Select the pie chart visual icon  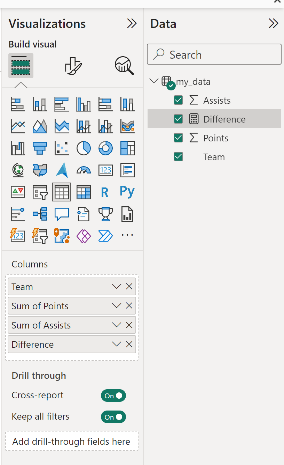click(84, 148)
